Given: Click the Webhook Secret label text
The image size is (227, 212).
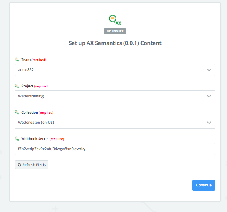Looking at the screenshot, I should pos(35,139).
